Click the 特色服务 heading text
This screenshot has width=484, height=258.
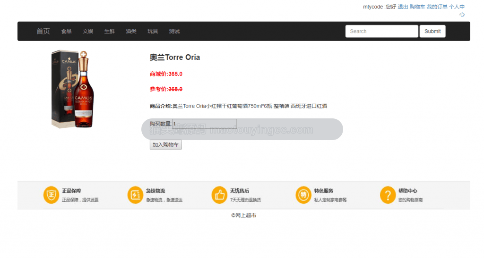pyautogui.click(x=324, y=191)
